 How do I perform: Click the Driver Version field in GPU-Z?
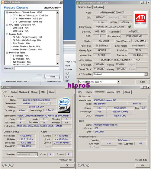point(120,60)
